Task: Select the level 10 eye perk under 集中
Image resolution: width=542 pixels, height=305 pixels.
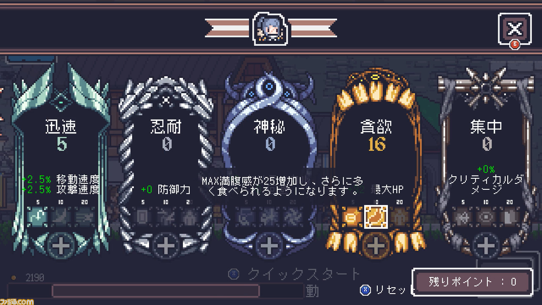Action: tap(486, 216)
